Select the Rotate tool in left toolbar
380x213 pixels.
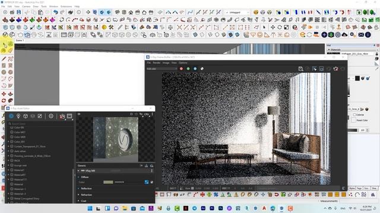[x=4, y=101]
